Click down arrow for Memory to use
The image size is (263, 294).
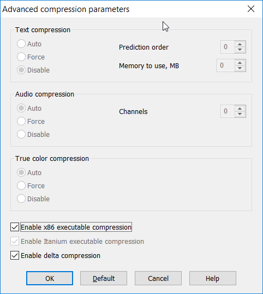point(240,68)
